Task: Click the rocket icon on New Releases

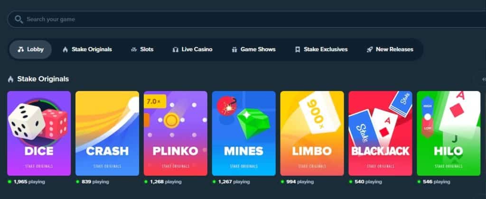Action: [x=369, y=50]
